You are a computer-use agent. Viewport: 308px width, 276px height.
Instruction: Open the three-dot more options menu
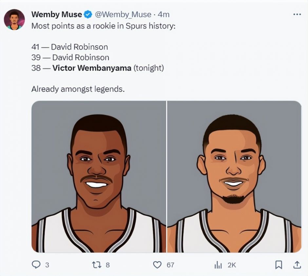click(x=297, y=14)
